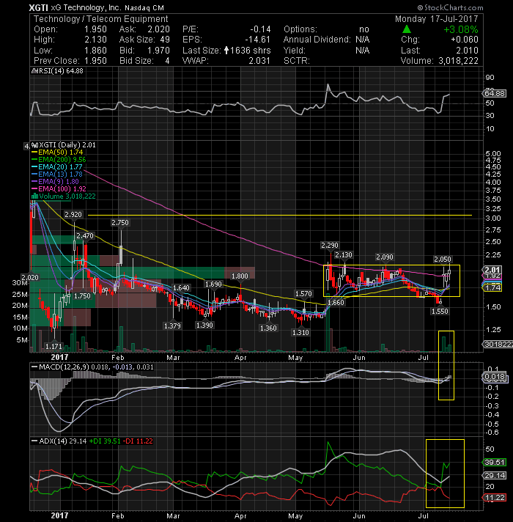Select the 1.310 May low label
The width and height of the screenshot is (513, 522).
[x=300, y=333]
